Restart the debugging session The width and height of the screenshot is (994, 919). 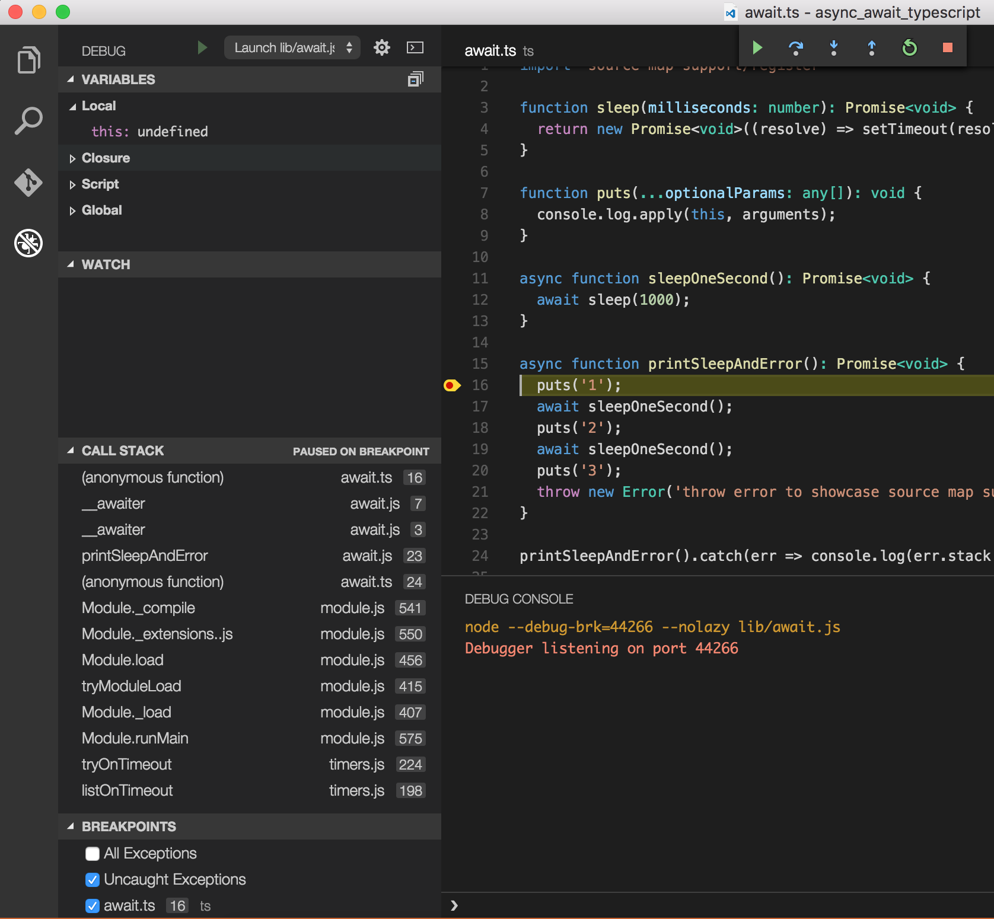pos(909,47)
